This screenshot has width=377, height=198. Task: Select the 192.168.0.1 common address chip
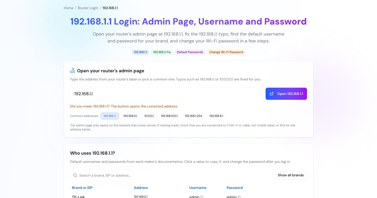130,116
